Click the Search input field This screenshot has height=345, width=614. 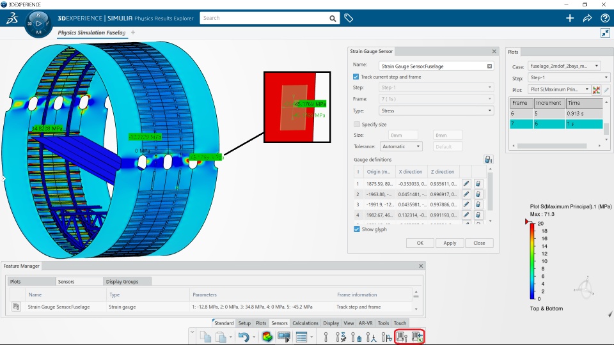click(264, 18)
